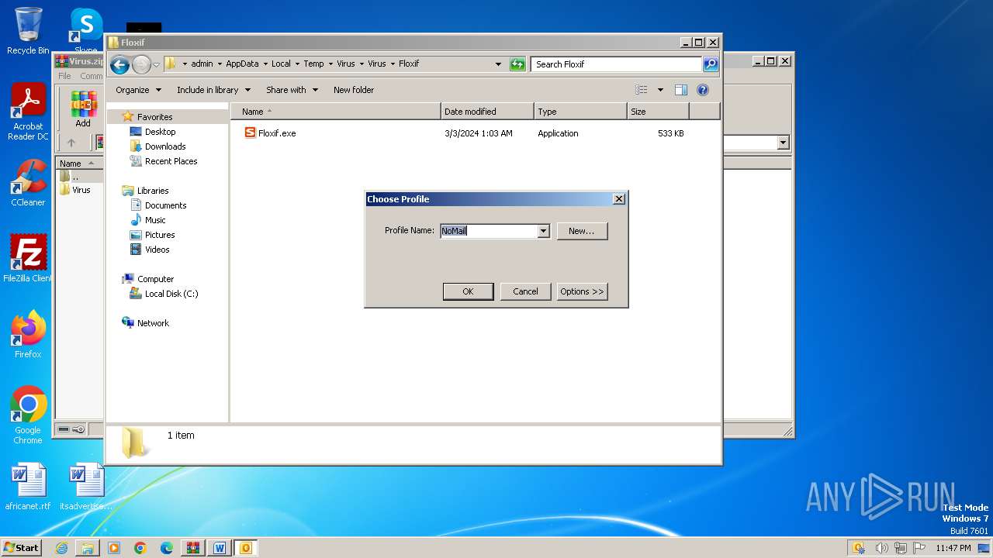The height and width of the screenshot is (558, 993).
Task: Click OK in Choose Profile dialog
Action: tap(468, 291)
